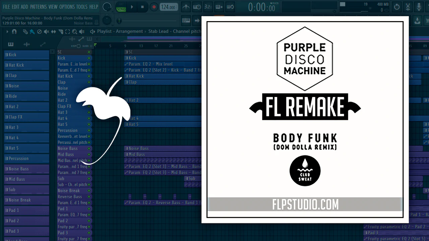
Task: Open the HELP menu
Action: pos(94,7)
